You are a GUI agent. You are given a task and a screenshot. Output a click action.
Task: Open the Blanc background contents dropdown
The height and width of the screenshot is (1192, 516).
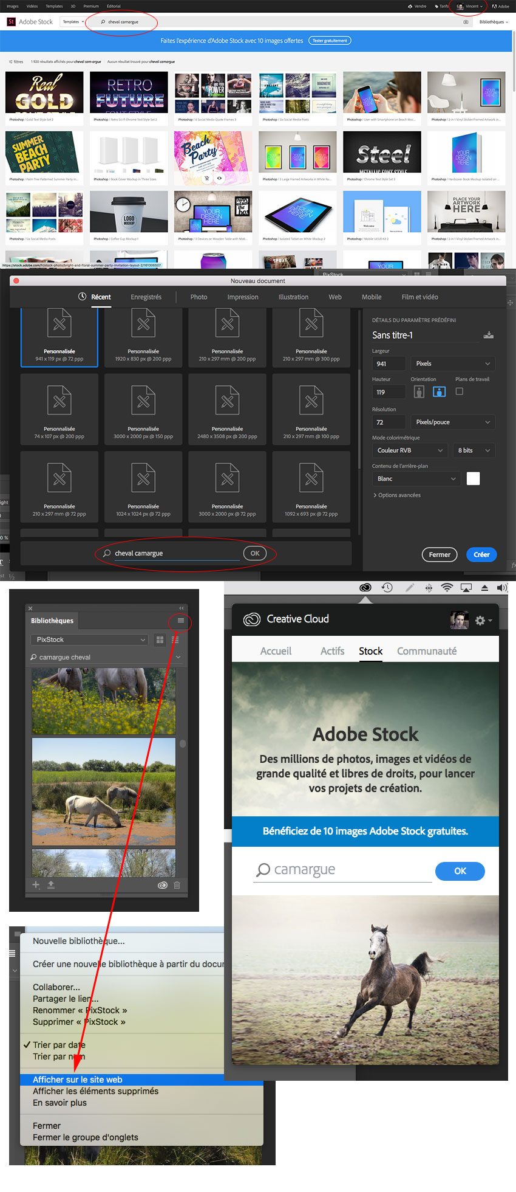(x=416, y=479)
